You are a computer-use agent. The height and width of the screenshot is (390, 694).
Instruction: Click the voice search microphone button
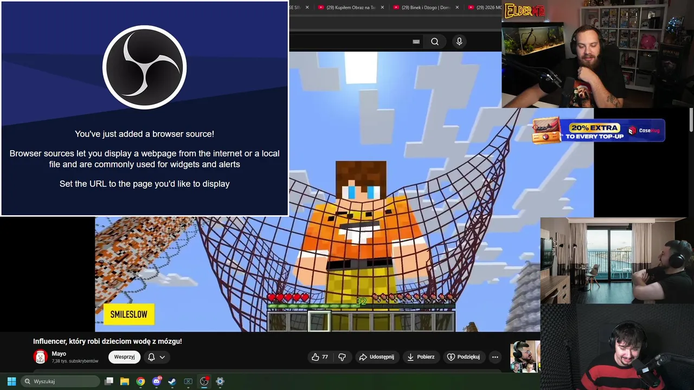(459, 42)
